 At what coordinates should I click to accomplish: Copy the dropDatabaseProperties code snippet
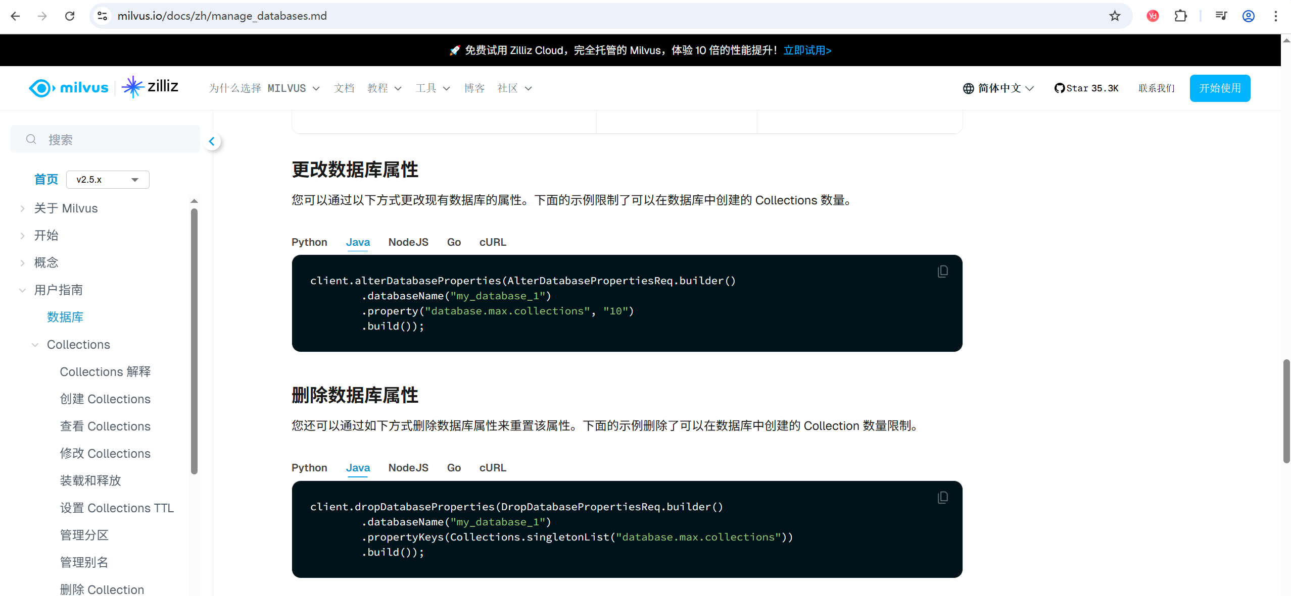pos(942,498)
